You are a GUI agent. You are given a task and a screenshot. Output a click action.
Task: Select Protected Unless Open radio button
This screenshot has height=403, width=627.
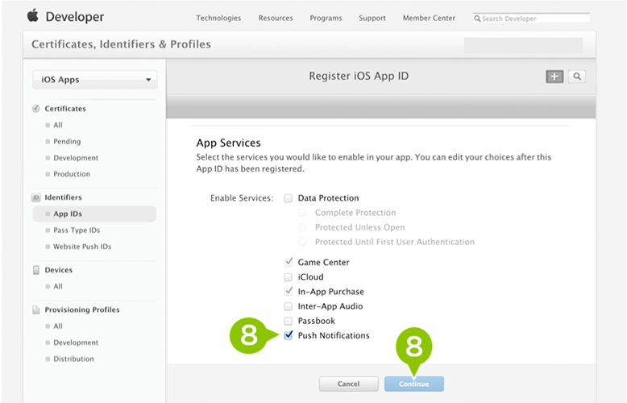tap(302, 227)
